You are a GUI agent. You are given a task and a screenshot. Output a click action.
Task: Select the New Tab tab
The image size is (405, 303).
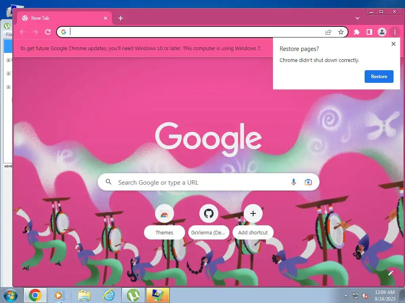[x=64, y=18]
